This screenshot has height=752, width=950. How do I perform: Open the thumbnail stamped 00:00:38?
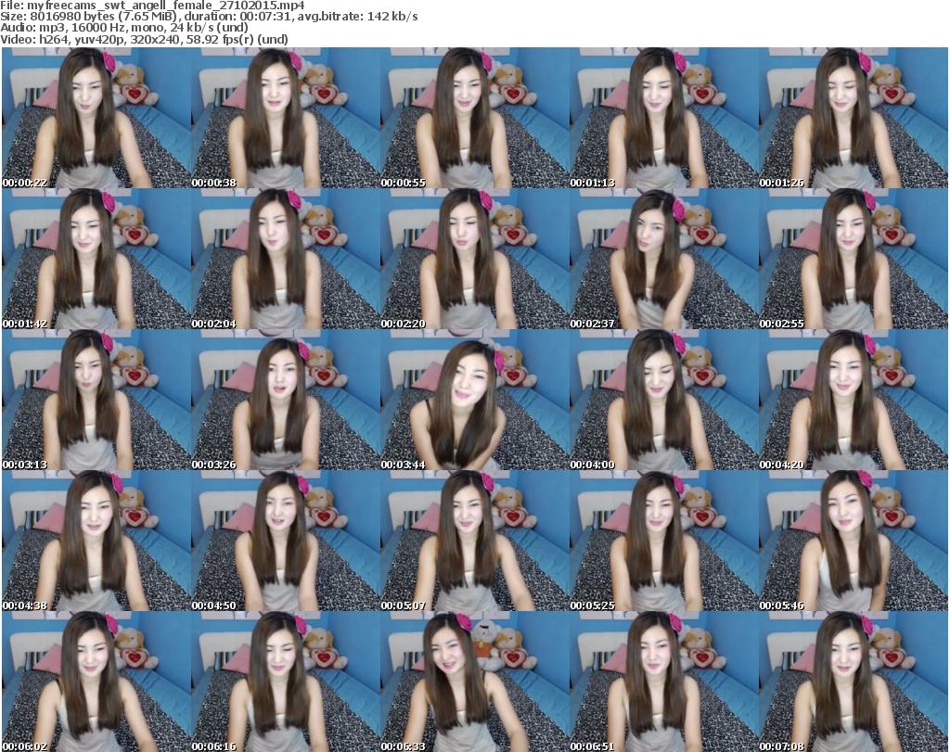coord(286,118)
